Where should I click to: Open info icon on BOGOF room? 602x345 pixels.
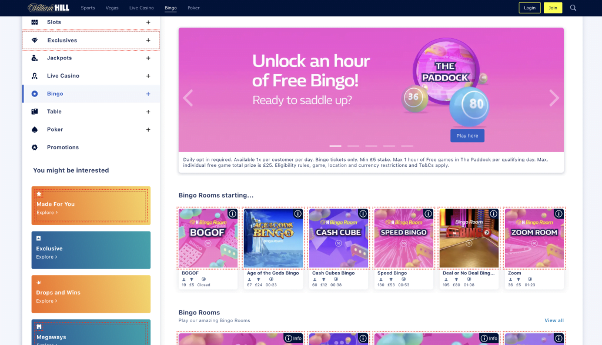tap(232, 214)
